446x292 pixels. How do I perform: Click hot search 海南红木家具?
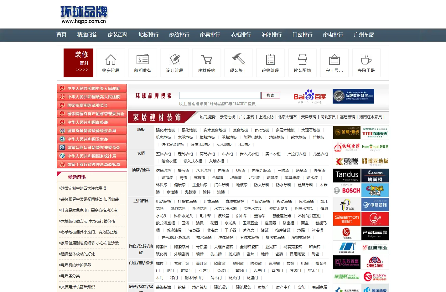point(371,117)
